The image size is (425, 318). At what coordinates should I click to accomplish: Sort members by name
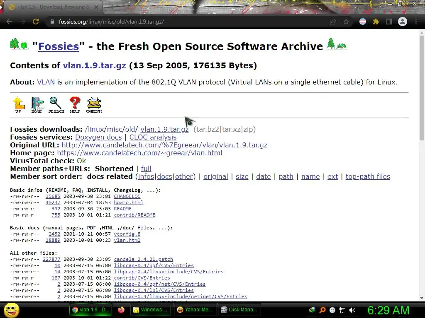click(x=310, y=176)
